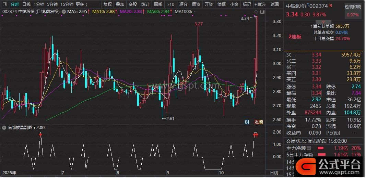Click the 返回 back button
The image size is (366, 178).
click(275, 4)
